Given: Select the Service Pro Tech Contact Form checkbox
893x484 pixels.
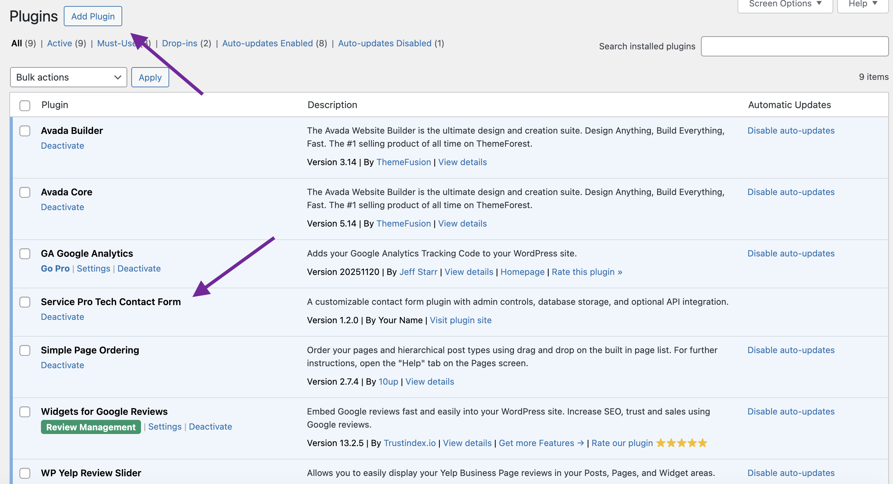Looking at the screenshot, I should [25, 302].
